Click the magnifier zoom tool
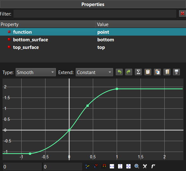Viewport: 186px width, 171px height. click(x=137, y=166)
